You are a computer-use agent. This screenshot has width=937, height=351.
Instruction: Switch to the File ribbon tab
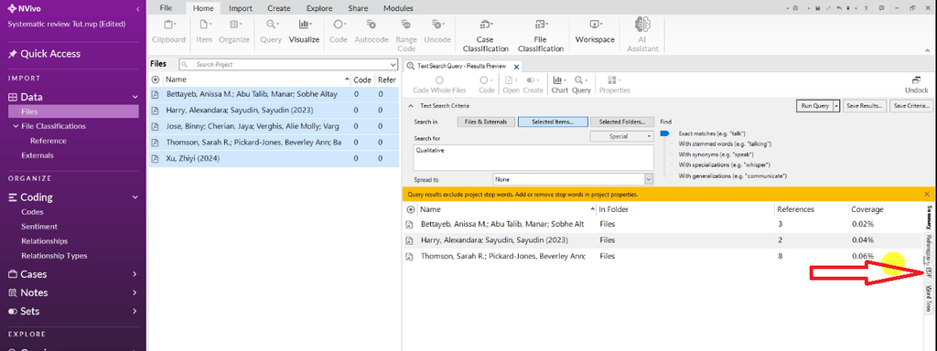click(167, 8)
